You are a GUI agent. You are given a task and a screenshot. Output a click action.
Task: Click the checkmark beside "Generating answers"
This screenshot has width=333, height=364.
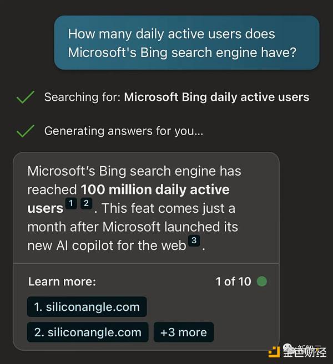pyautogui.click(x=26, y=132)
